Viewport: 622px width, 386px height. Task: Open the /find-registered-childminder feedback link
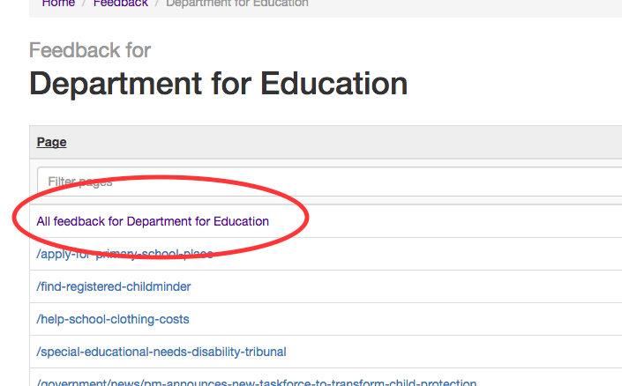(x=114, y=286)
